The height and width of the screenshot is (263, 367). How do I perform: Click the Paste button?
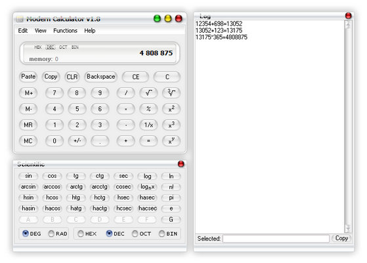(28, 77)
